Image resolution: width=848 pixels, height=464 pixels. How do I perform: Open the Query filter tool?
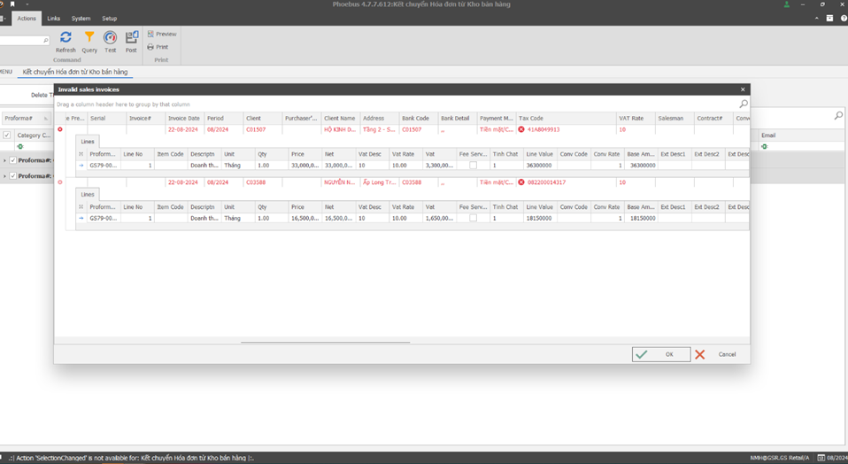pos(89,38)
